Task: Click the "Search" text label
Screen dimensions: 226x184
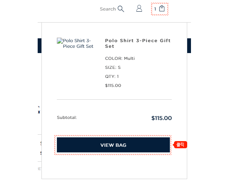Action: 108,9
